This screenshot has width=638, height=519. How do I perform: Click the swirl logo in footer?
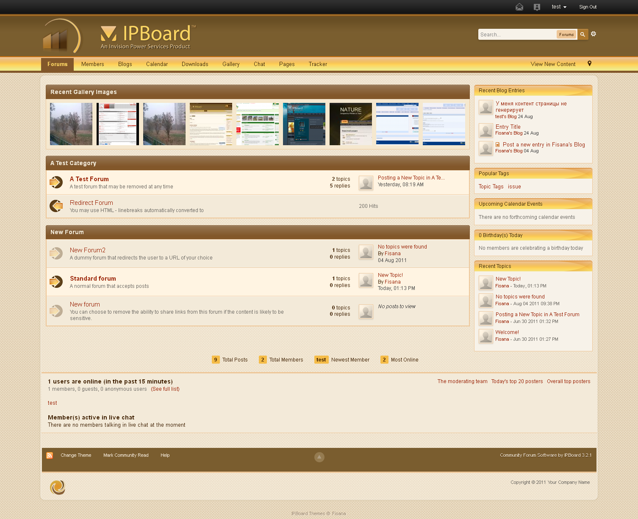58,487
